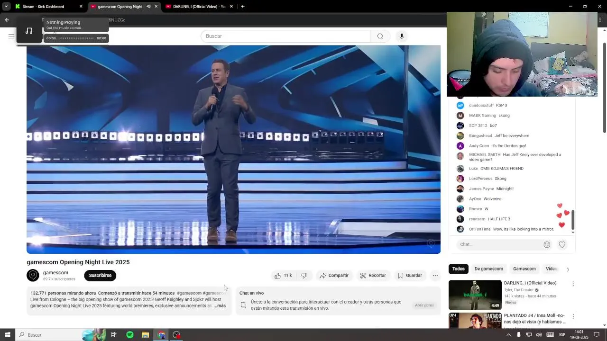Show hidden system tray icons

tap(508, 335)
